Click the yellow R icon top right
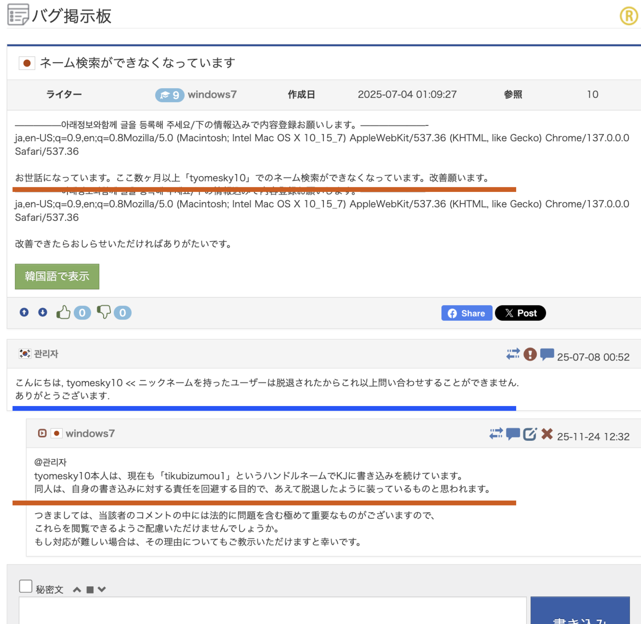 click(x=629, y=16)
